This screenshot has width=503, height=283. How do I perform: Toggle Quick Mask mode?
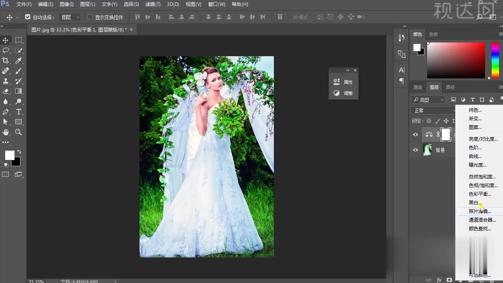(6, 175)
